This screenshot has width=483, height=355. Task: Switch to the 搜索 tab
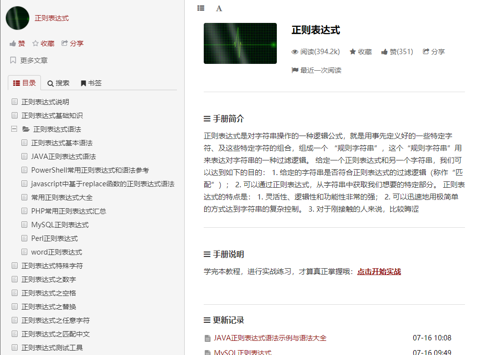click(x=58, y=83)
